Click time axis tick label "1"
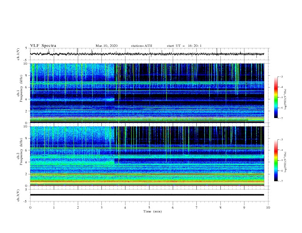The height and width of the screenshot is (233, 302). point(54,207)
